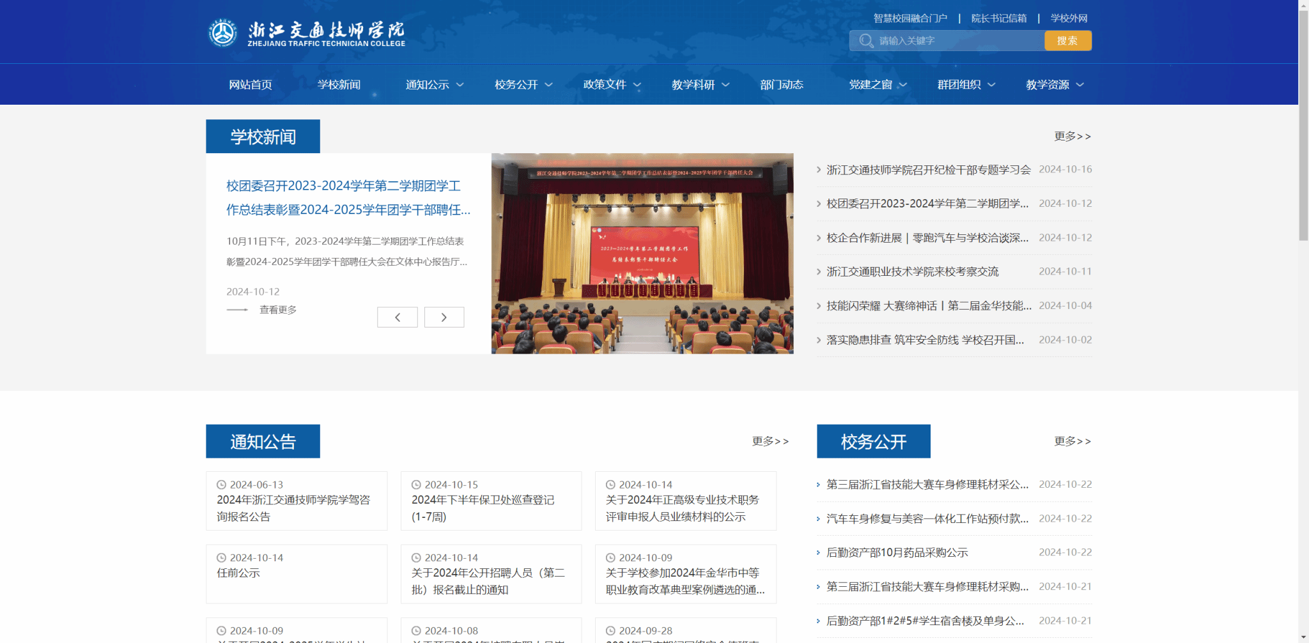Viewport: 1309px width, 643px height.
Task: Expand the 教学科研 menu chevron
Action: [x=725, y=85]
